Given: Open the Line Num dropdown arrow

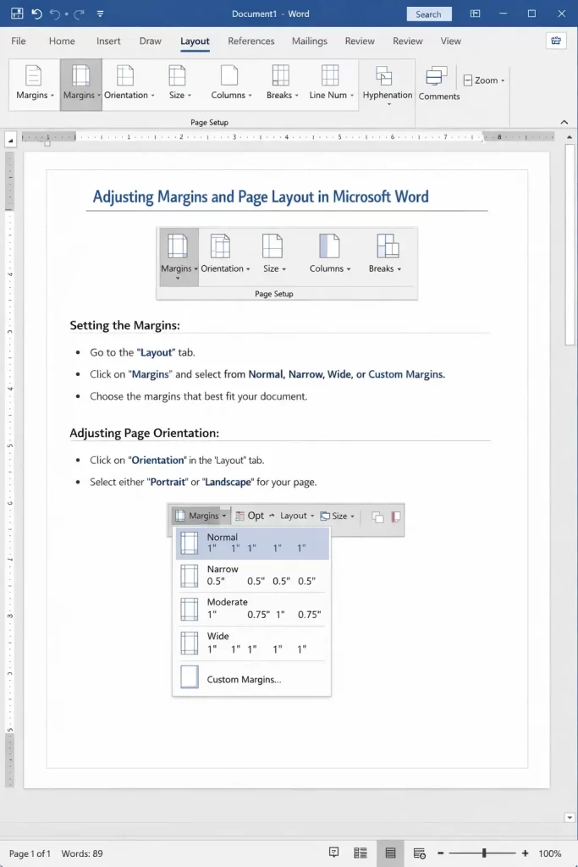Looking at the screenshot, I should (352, 96).
